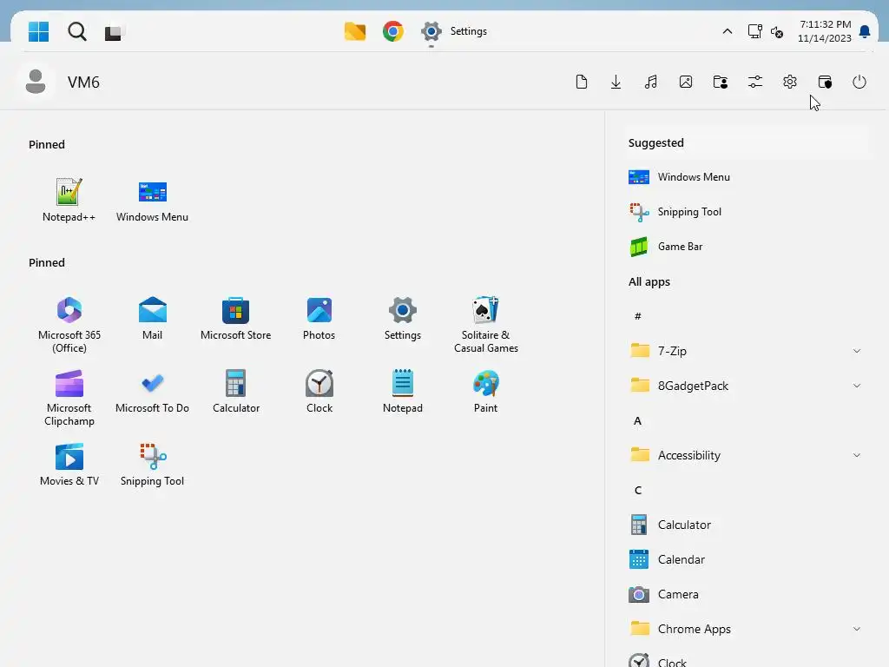Open the pinned Clock app
889x667 pixels.
tap(319, 392)
